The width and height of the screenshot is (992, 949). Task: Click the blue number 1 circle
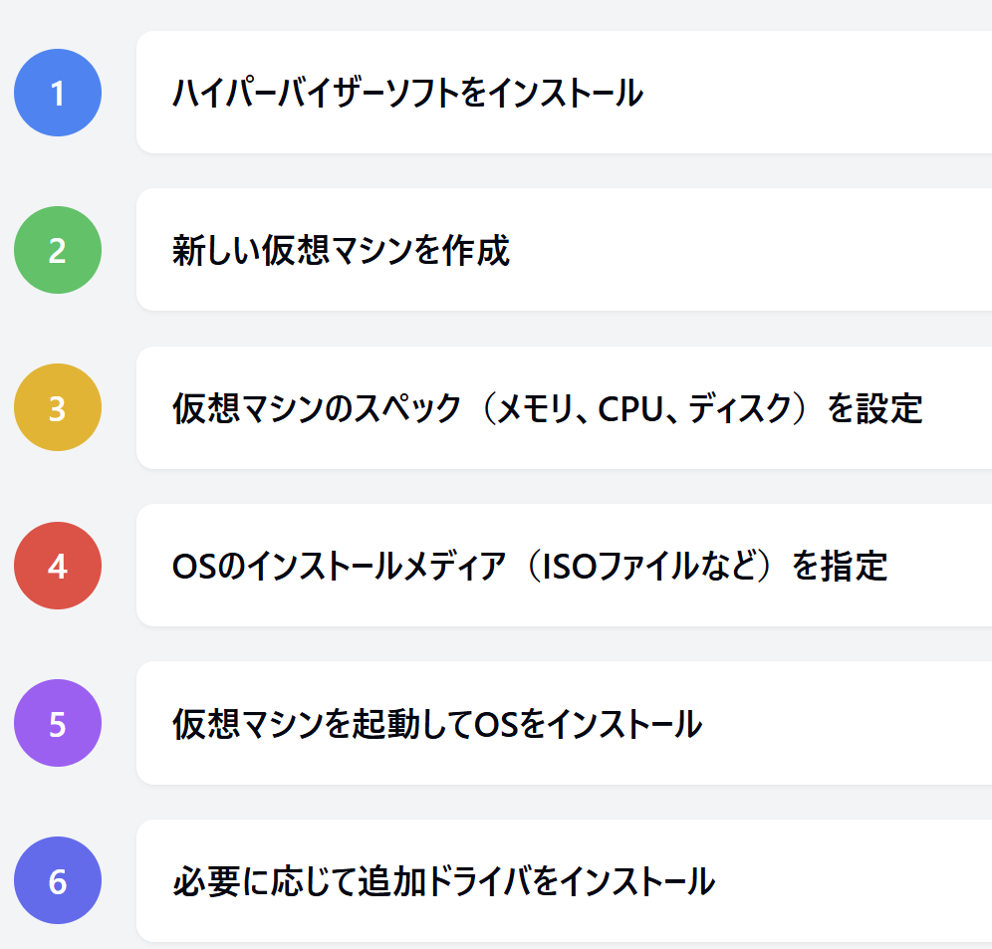point(57,93)
